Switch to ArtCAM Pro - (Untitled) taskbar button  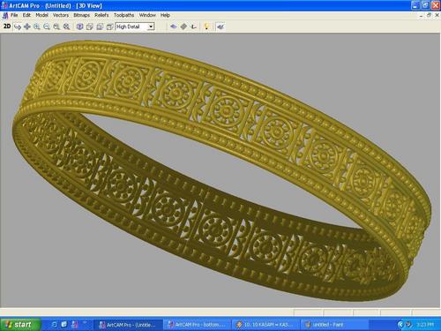(x=128, y=325)
